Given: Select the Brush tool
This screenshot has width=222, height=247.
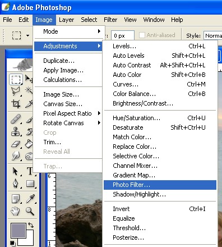Looking at the screenshot, I should 29,120.
